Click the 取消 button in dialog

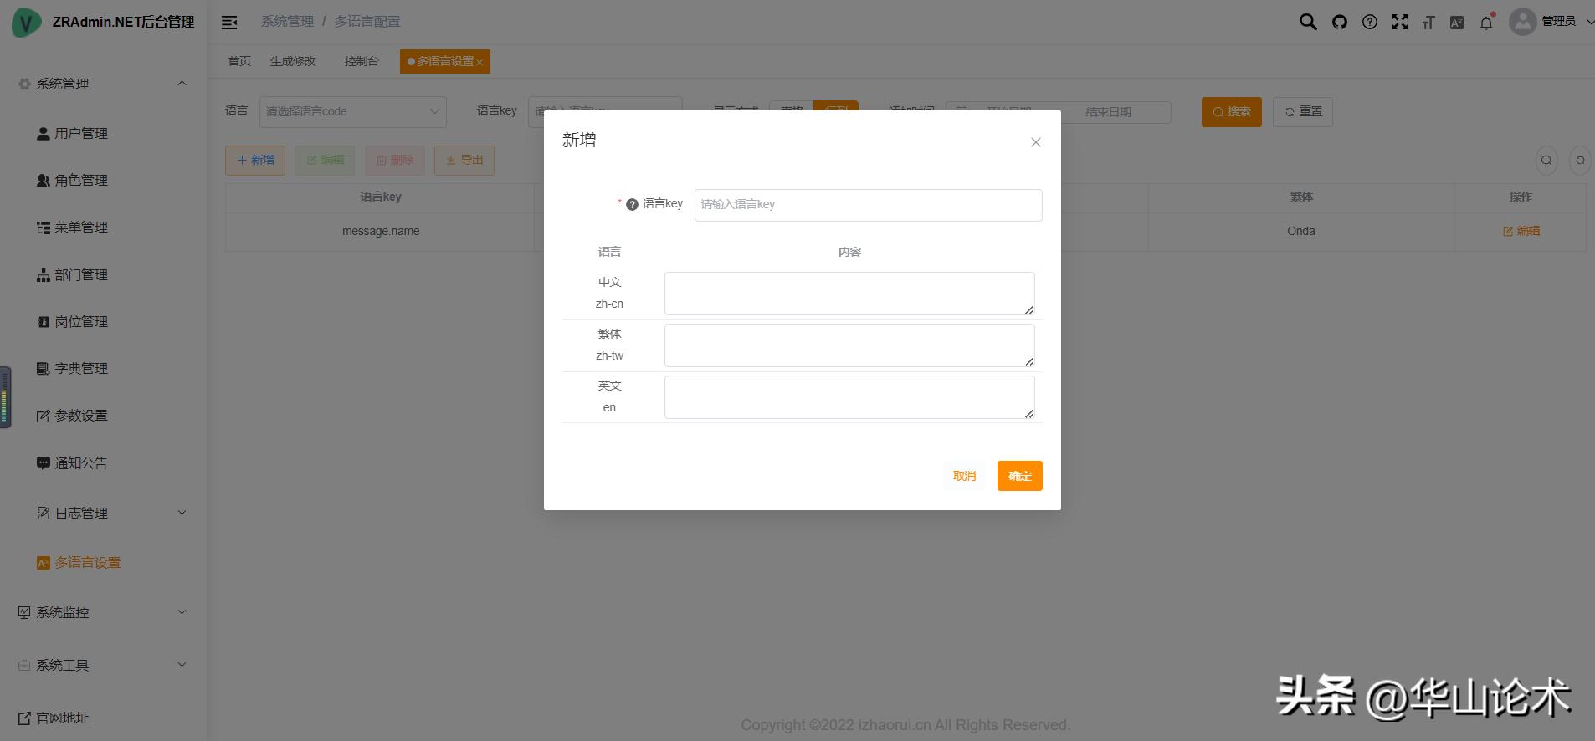[964, 476]
